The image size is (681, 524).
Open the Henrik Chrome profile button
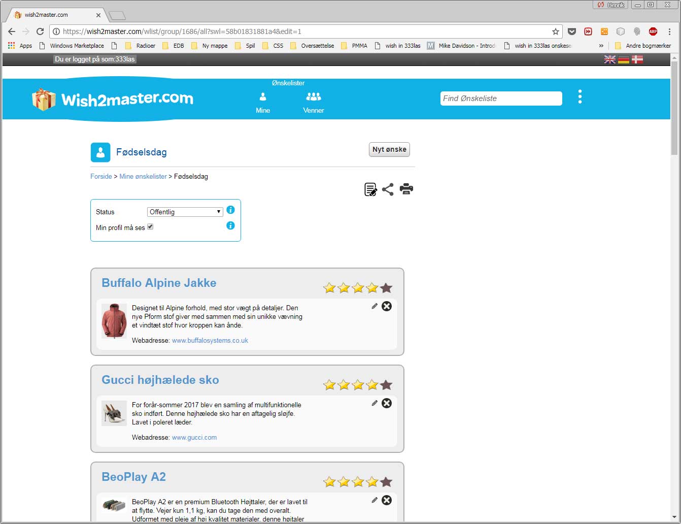[611, 5]
